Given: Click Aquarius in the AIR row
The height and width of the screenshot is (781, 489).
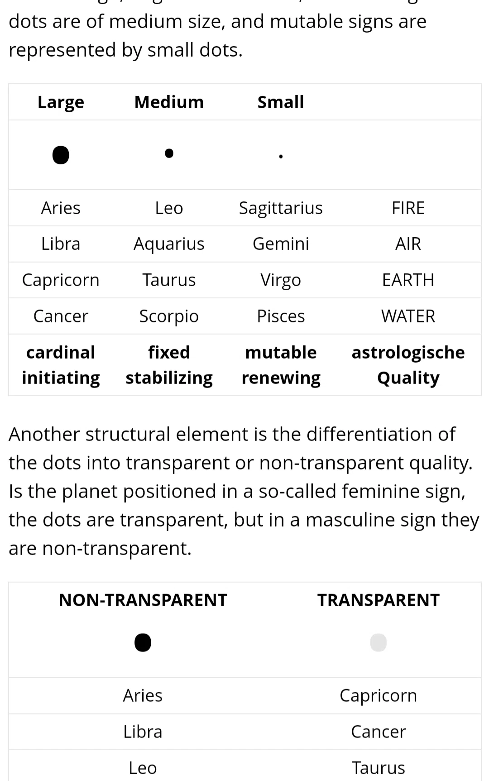Looking at the screenshot, I should (169, 244).
